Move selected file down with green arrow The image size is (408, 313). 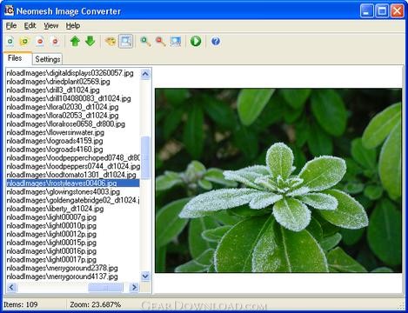(x=90, y=42)
